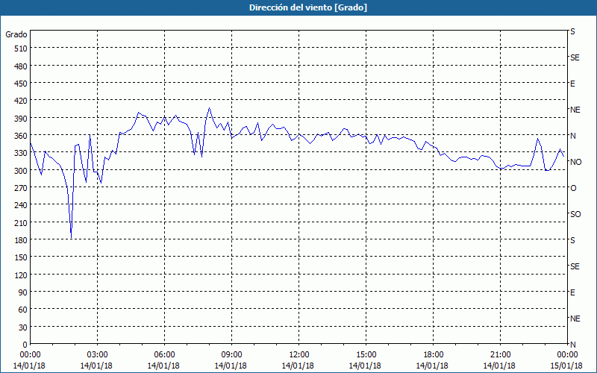Click the 210 degree axis label
This screenshot has height=373, width=597.
(x=21, y=223)
